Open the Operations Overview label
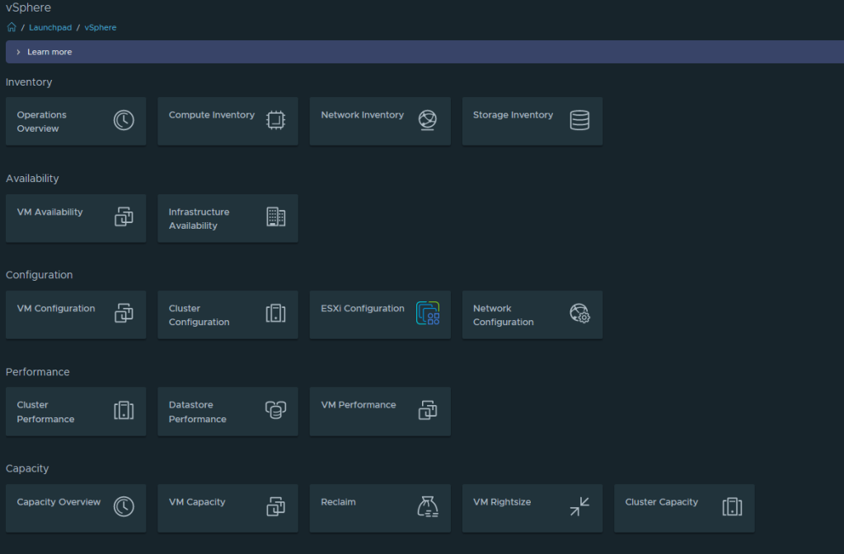This screenshot has height=554, width=844. [41, 122]
